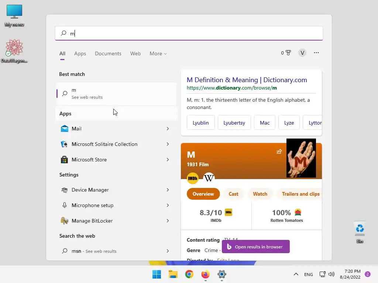Show hidden tray icons chevron
Image resolution: width=378 pixels, height=283 pixels.
pos(296,274)
